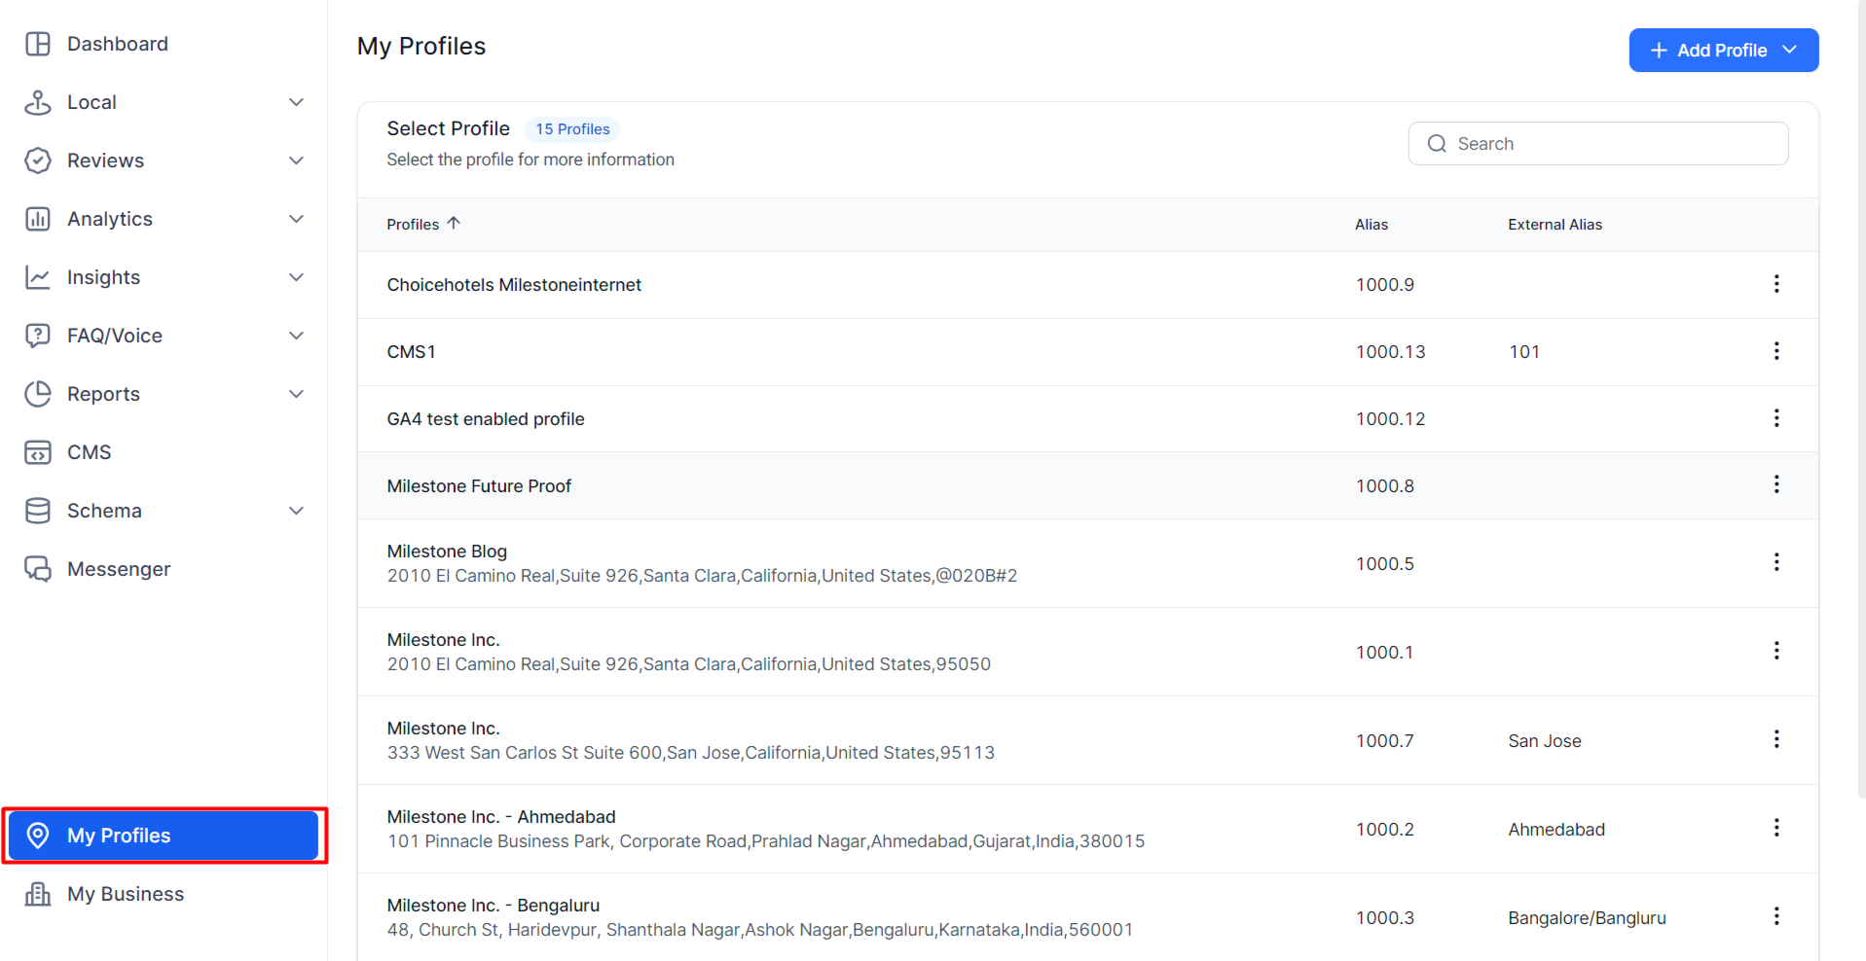Click the search magnifier icon
Screen dimensions: 1866x961
[1437, 144]
